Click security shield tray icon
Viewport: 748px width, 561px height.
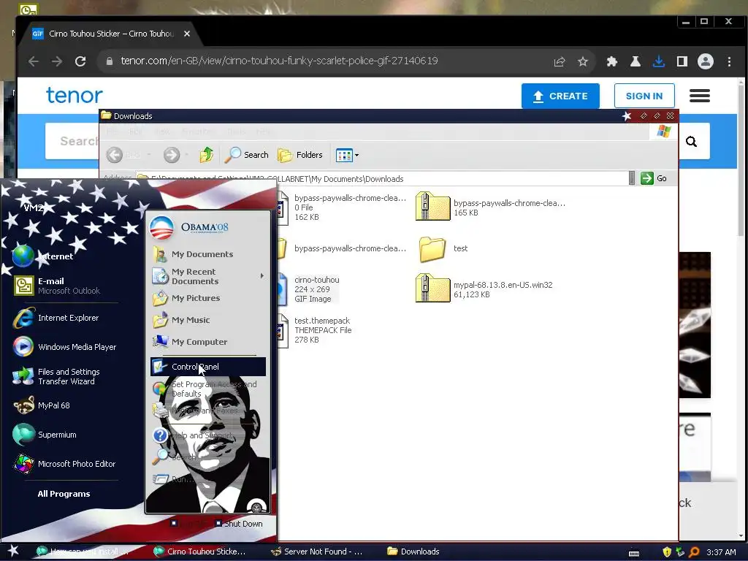[667, 552]
